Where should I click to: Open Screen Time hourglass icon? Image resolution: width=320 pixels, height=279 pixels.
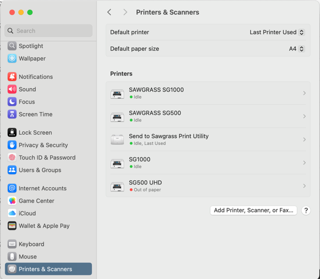[x=12, y=114]
